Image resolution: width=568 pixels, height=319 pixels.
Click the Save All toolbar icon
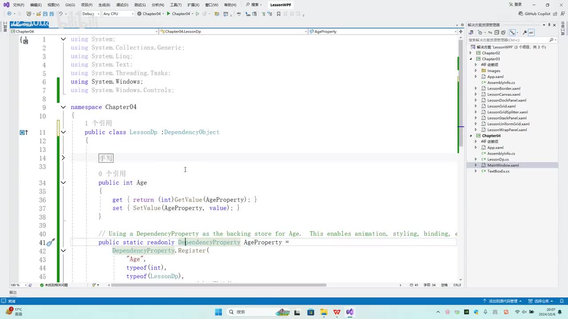click(x=51, y=14)
